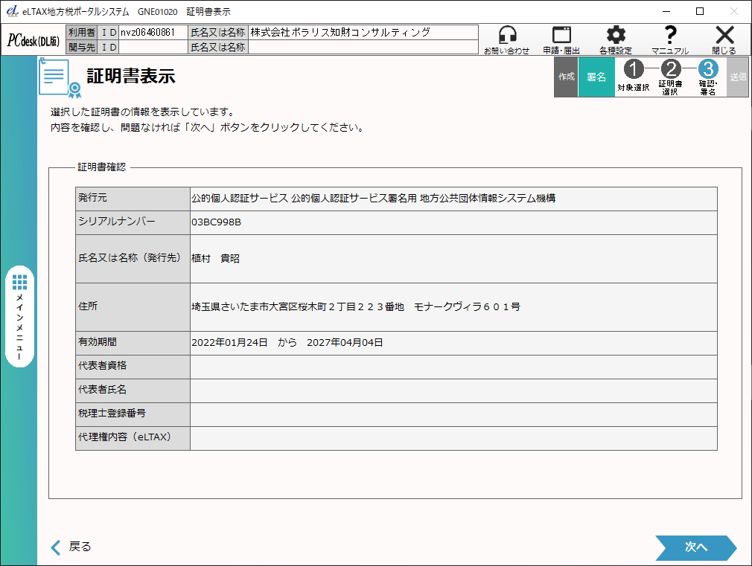Click the empty 関与先 ID field
This screenshot has height=566, width=752.
coord(153,47)
